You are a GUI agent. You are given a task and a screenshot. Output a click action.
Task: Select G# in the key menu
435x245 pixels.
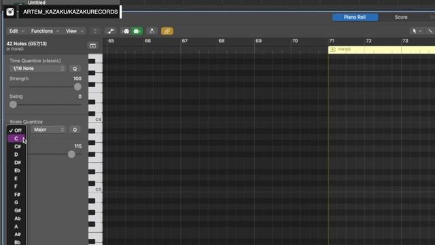pos(16,210)
